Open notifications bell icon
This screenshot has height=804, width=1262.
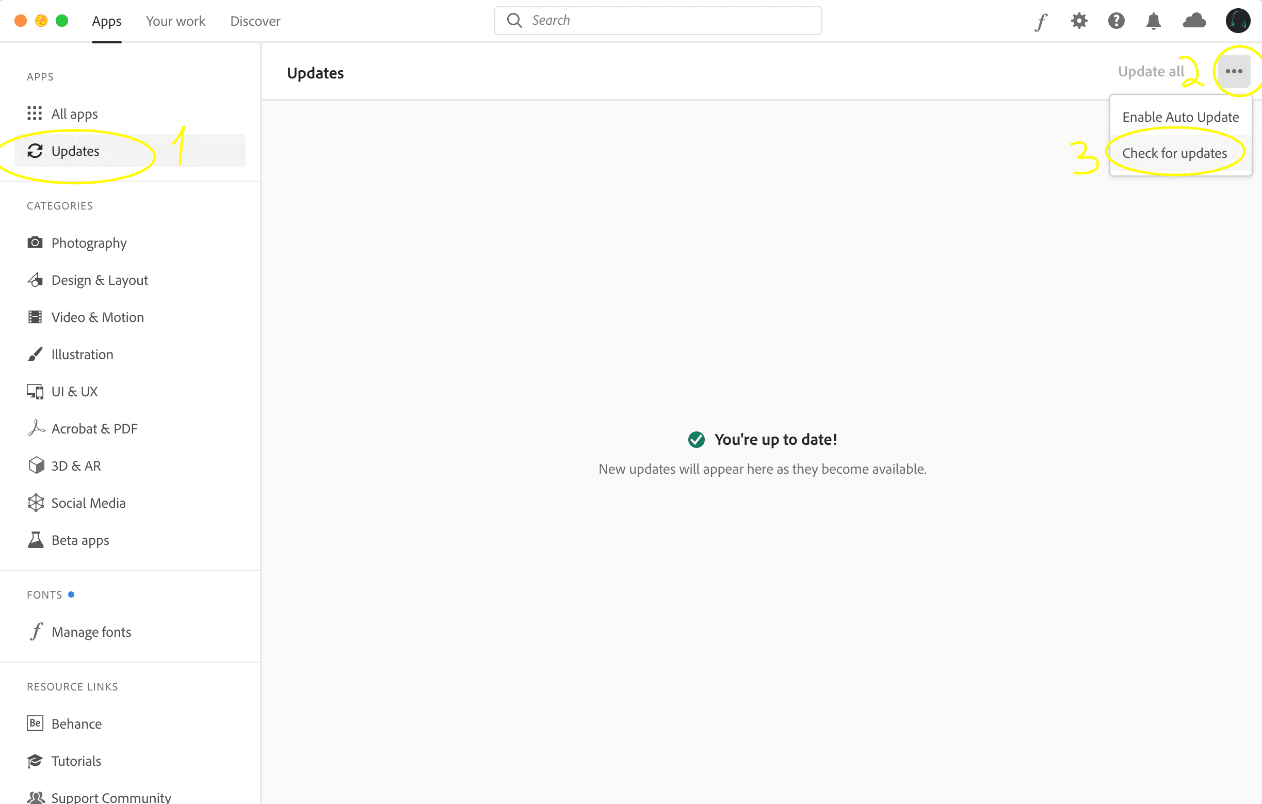1154,21
